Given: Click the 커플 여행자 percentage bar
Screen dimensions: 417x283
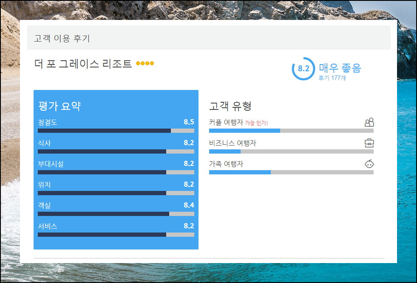Looking at the screenshot, I should point(291,131).
